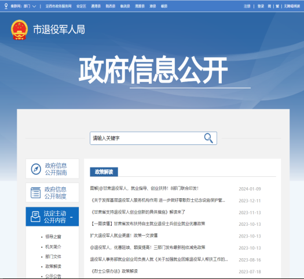This screenshot has height=279, width=304.
Task: Click the magnifying glass search icon
Action: [x=208, y=138]
